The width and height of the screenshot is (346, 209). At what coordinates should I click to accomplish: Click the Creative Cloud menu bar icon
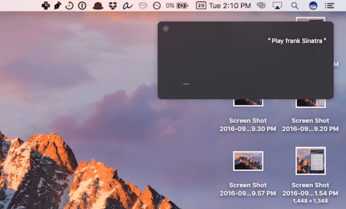point(261,5)
